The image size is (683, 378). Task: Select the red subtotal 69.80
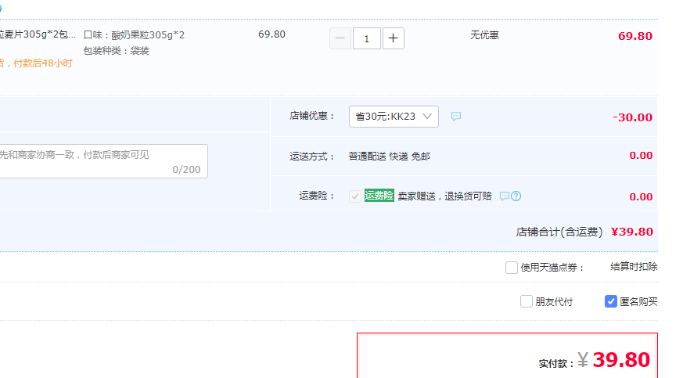point(635,36)
